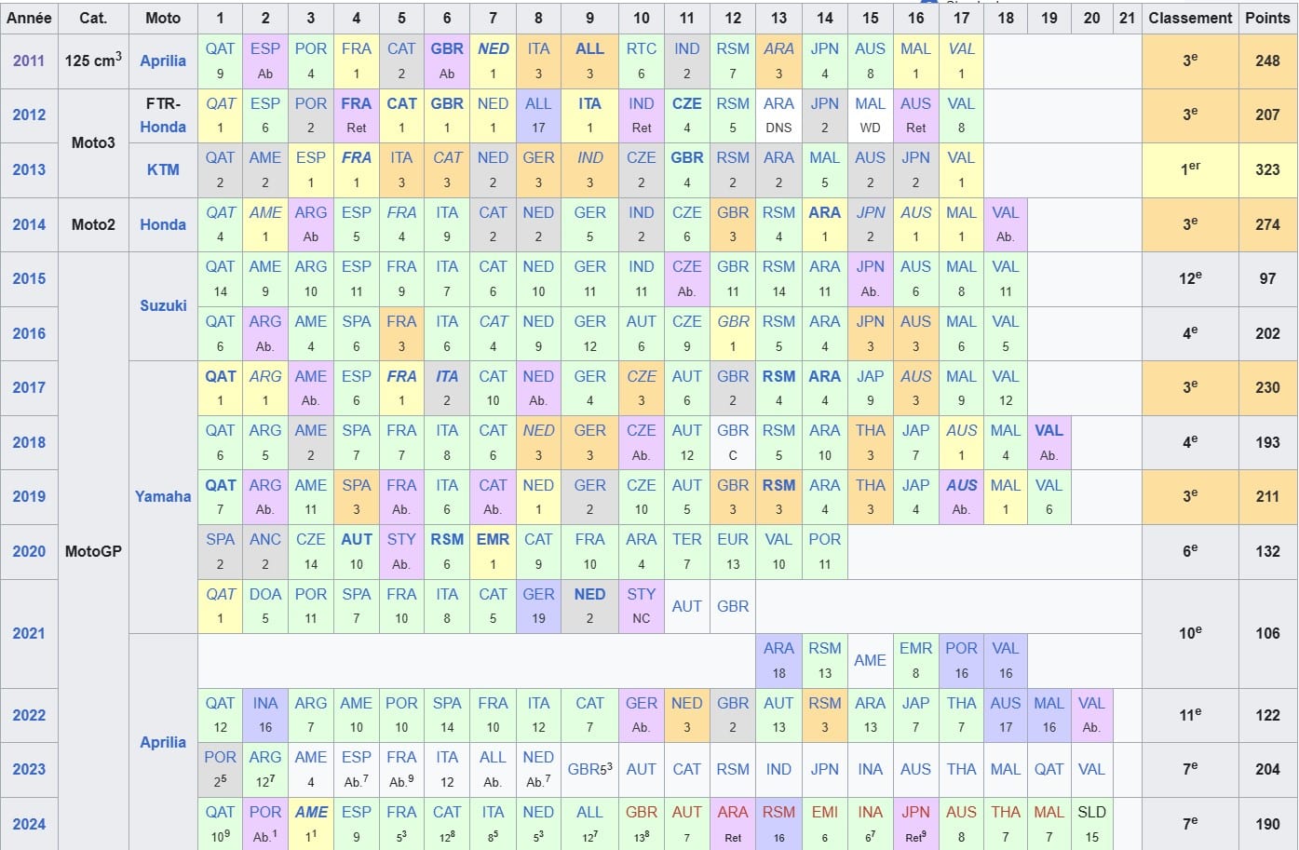Image resolution: width=1299 pixels, height=850 pixels.
Task: Open the TER race link in 2020 row
Action: tap(686, 540)
